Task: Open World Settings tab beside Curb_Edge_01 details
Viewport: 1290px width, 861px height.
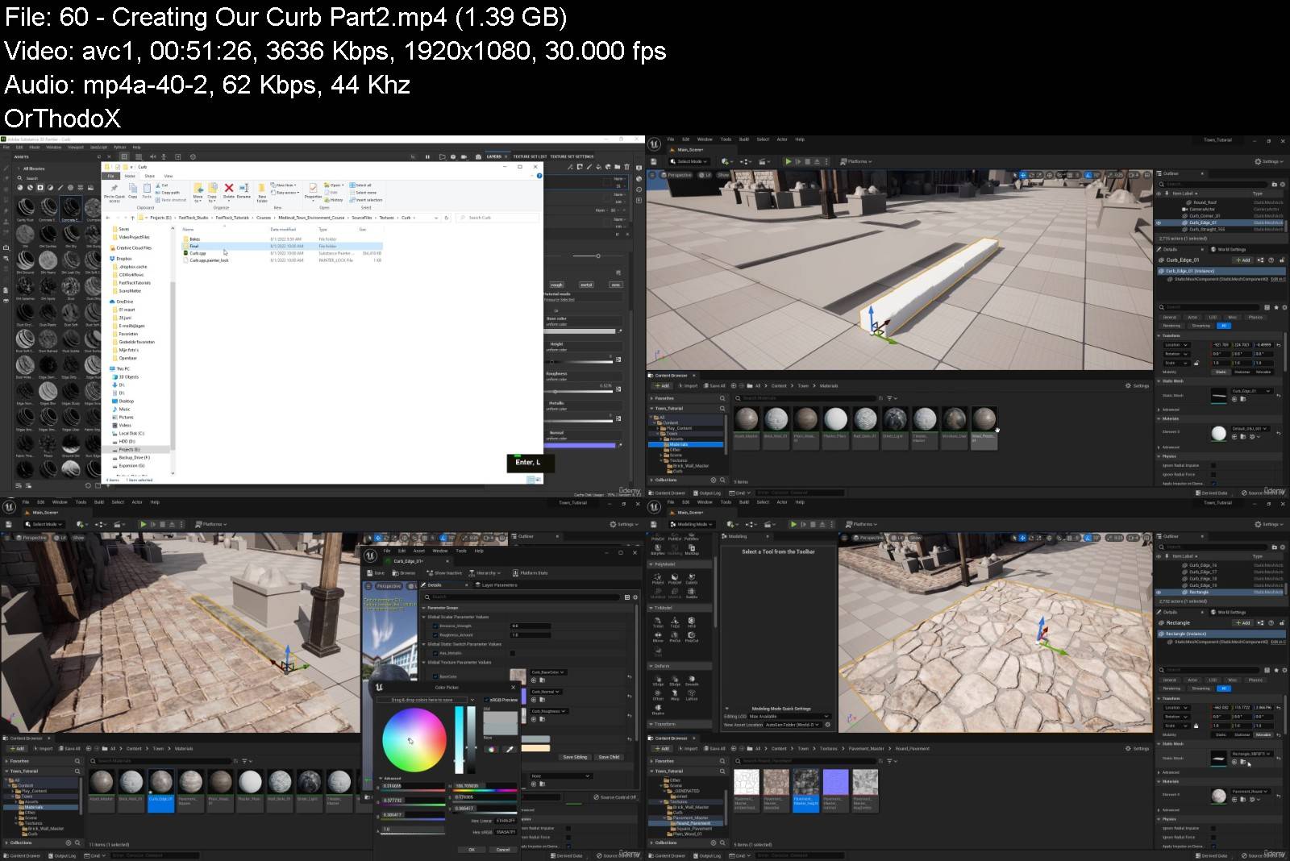Action: [x=1230, y=250]
